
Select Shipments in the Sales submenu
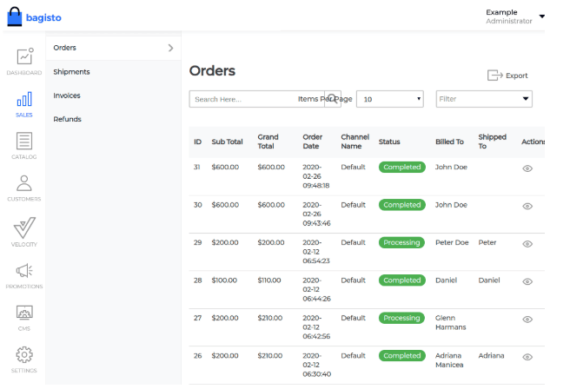[x=71, y=72]
